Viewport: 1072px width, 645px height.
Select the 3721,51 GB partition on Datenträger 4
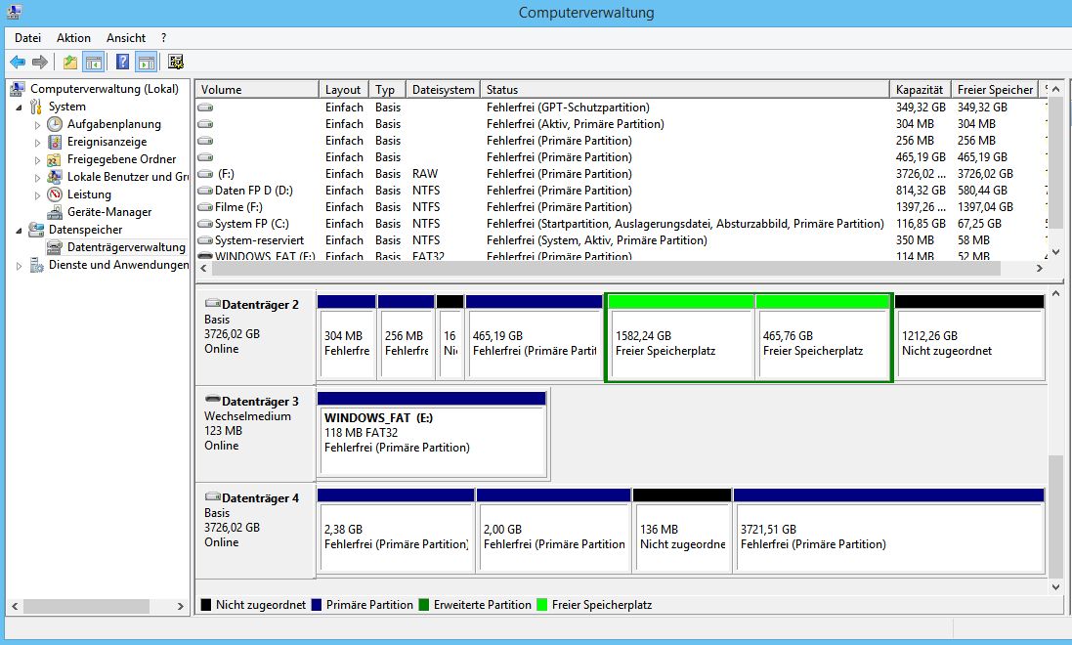tap(889, 532)
